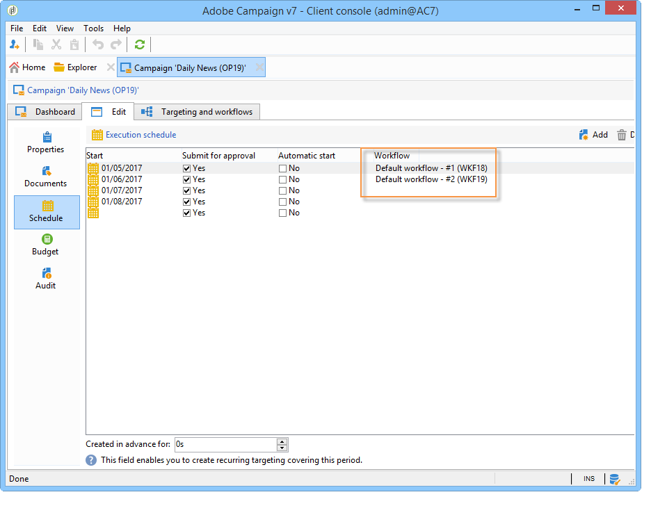Select the Edit tab
Screen dimensions: 651x506
108,112
